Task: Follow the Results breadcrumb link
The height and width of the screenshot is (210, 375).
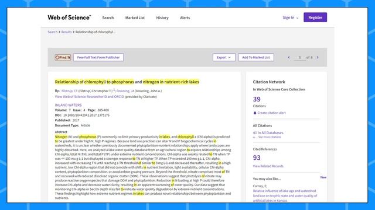Action: tap(66, 32)
